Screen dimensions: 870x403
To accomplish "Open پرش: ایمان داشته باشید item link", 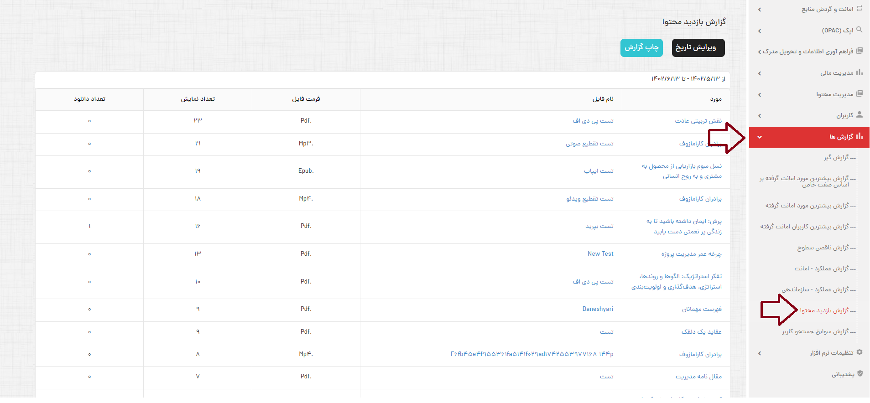I will pyautogui.click(x=684, y=226).
